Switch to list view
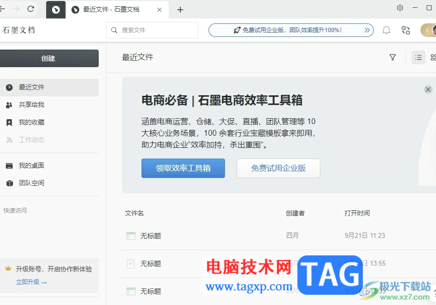Image resolution: width=436 pixels, height=305 pixels. coord(418,57)
